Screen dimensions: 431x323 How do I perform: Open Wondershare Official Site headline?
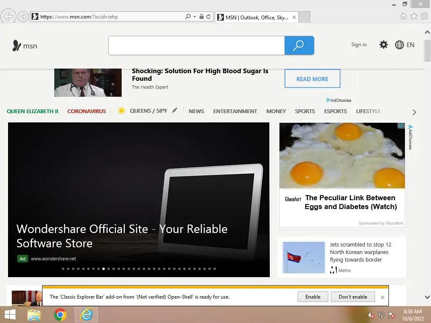(122, 236)
